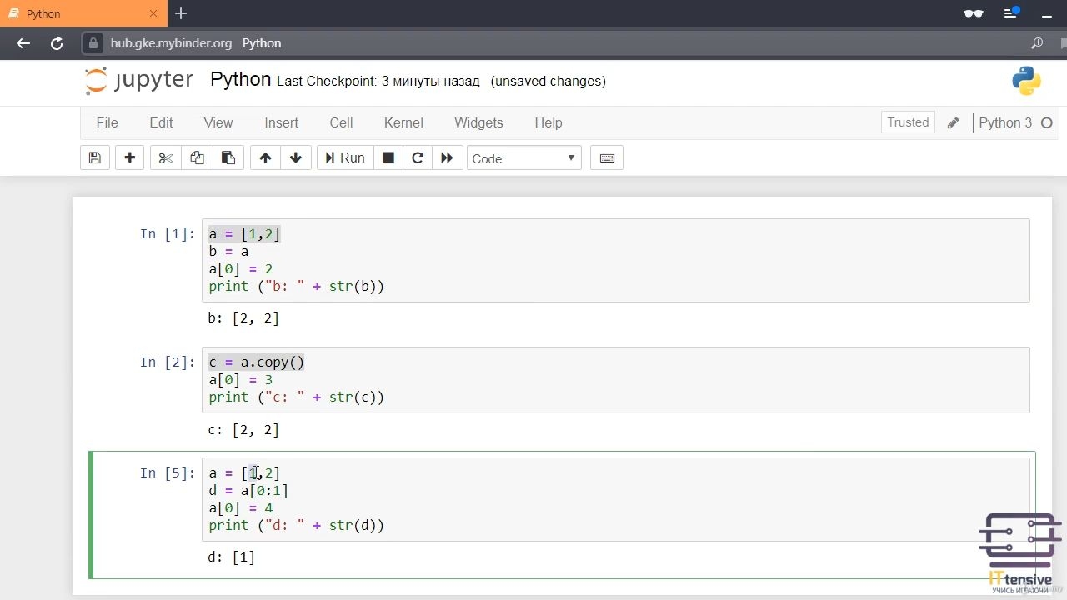Cut selected cells with the scissors icon
This screenshot has height=600, width=1067.
click(x=165, y=157)
